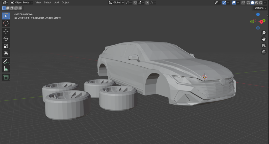Toggle X-ray view in header
The image size is (269, 144).
point(243,3)
